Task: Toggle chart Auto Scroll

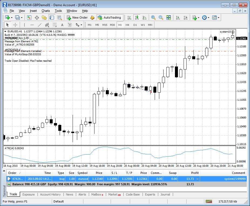Action: [x=178, y=18]
